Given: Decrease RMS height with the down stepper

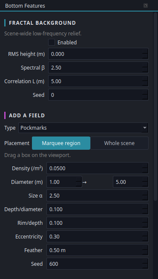Looking at the screenshot, I should pos(145,56).
